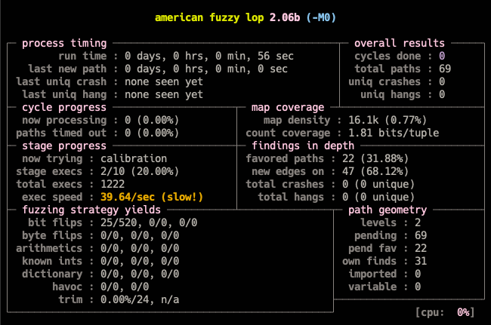Select the run time value '56 sec'
Viewport: 491px width, 325px height.
point(270,57)
